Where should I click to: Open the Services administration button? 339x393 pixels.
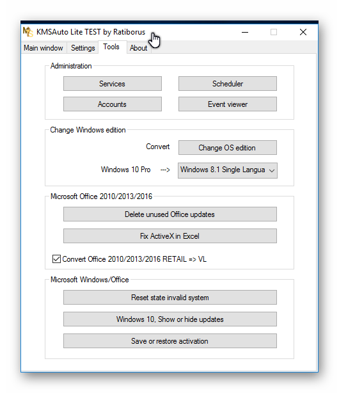tap(112, 84)
